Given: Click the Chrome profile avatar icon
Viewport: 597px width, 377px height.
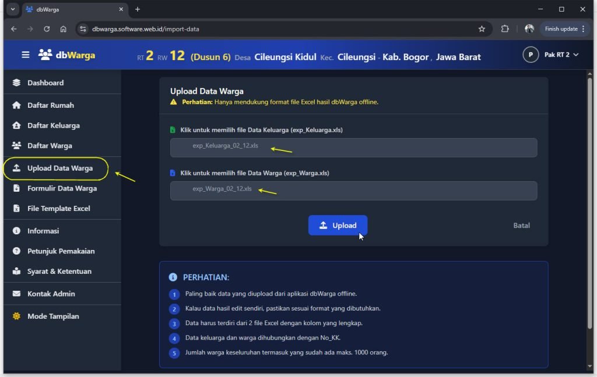Looking at the screenshot, I should [x=529, y=29].
